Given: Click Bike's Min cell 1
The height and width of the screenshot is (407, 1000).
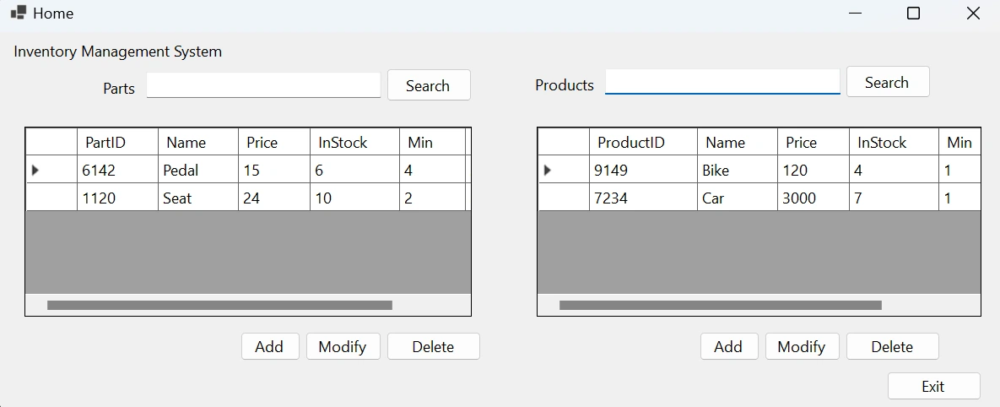Looking at the screenshot, I should coord(959,170).
